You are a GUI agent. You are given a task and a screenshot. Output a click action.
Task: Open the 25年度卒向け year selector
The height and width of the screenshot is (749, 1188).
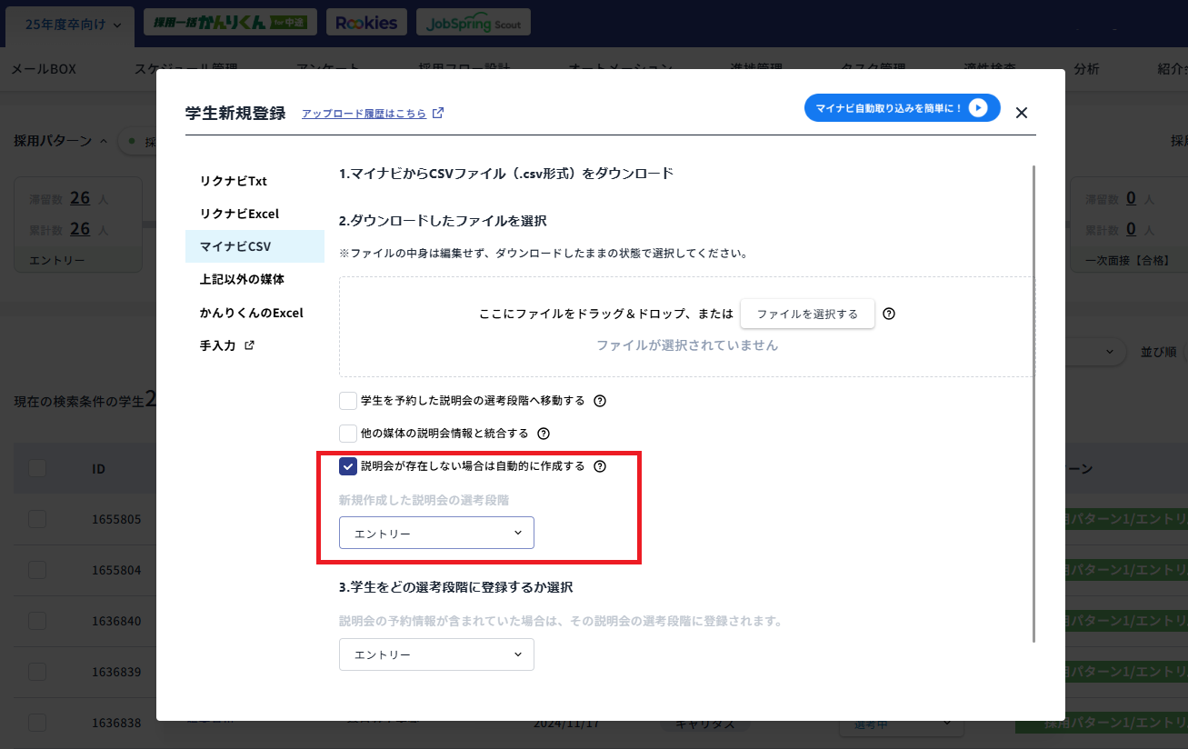(x=69, y=26)
